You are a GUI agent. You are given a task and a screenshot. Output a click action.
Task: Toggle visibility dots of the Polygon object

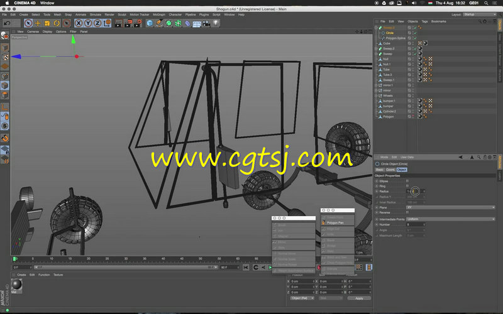(x=413, y=117)
